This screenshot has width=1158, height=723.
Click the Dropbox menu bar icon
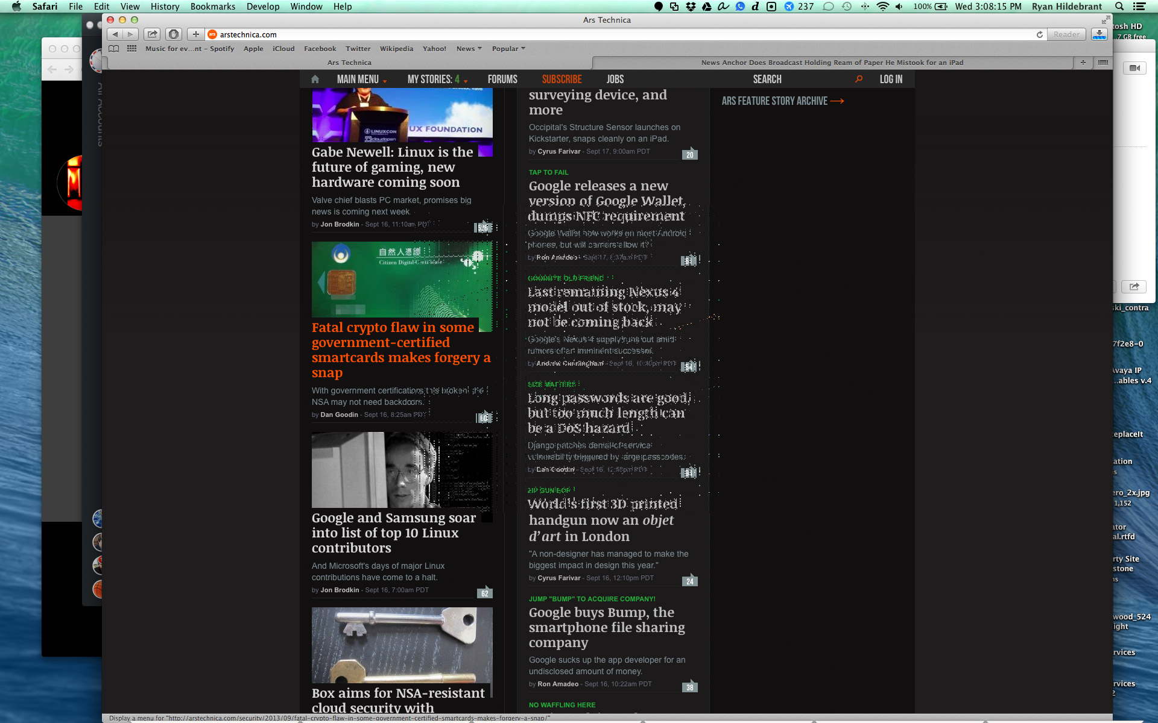(x=691, y=7)
